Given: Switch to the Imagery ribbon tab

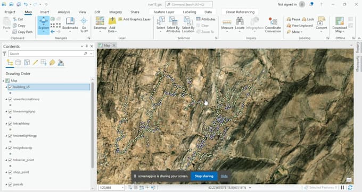Looking at the screenshot, I should 116,12.
